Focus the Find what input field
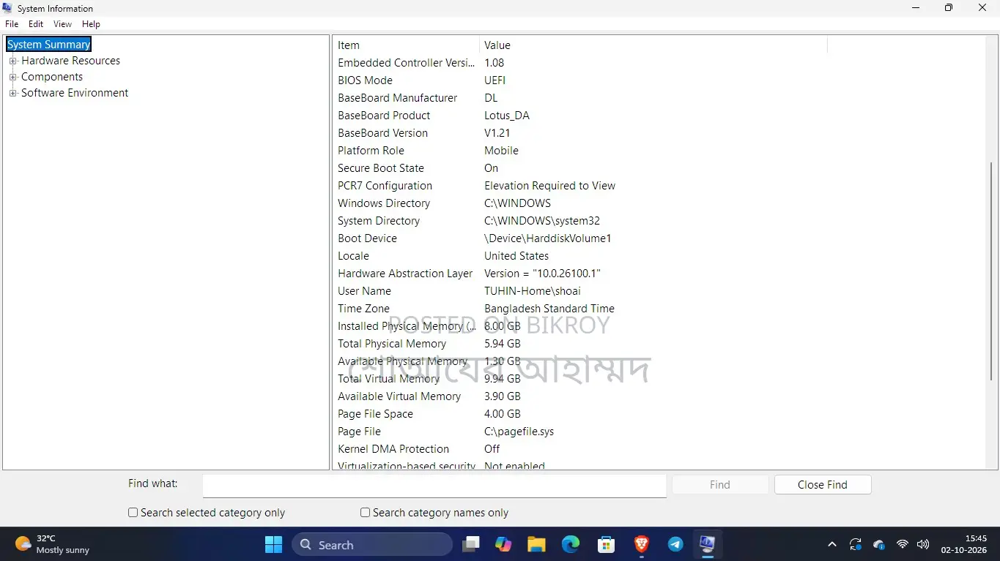This screenshot has height=561, width=1000. tap(434, 485)
